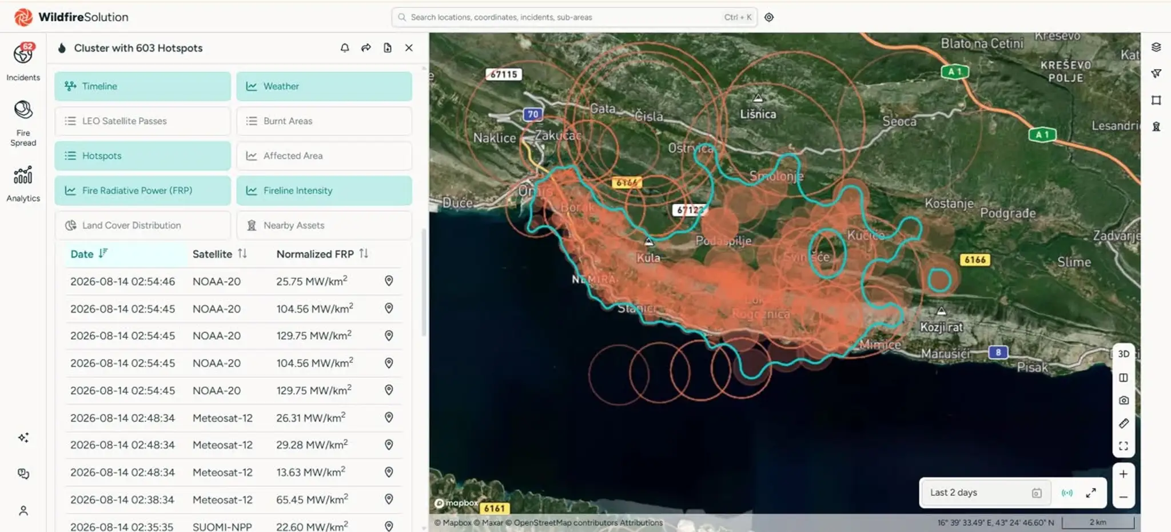Expand the timeline bar with arrows icon
The height and width of the screenshot is (532, 1171).
pos(1091,493)
